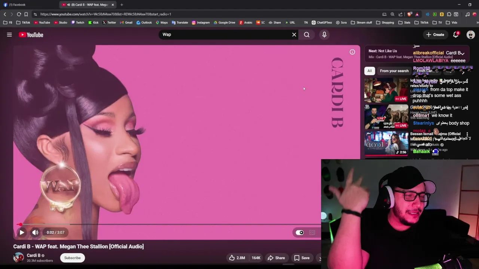Toggle closed captions in the player
This screenshot has width=479, height=269.
click(312, 232)
